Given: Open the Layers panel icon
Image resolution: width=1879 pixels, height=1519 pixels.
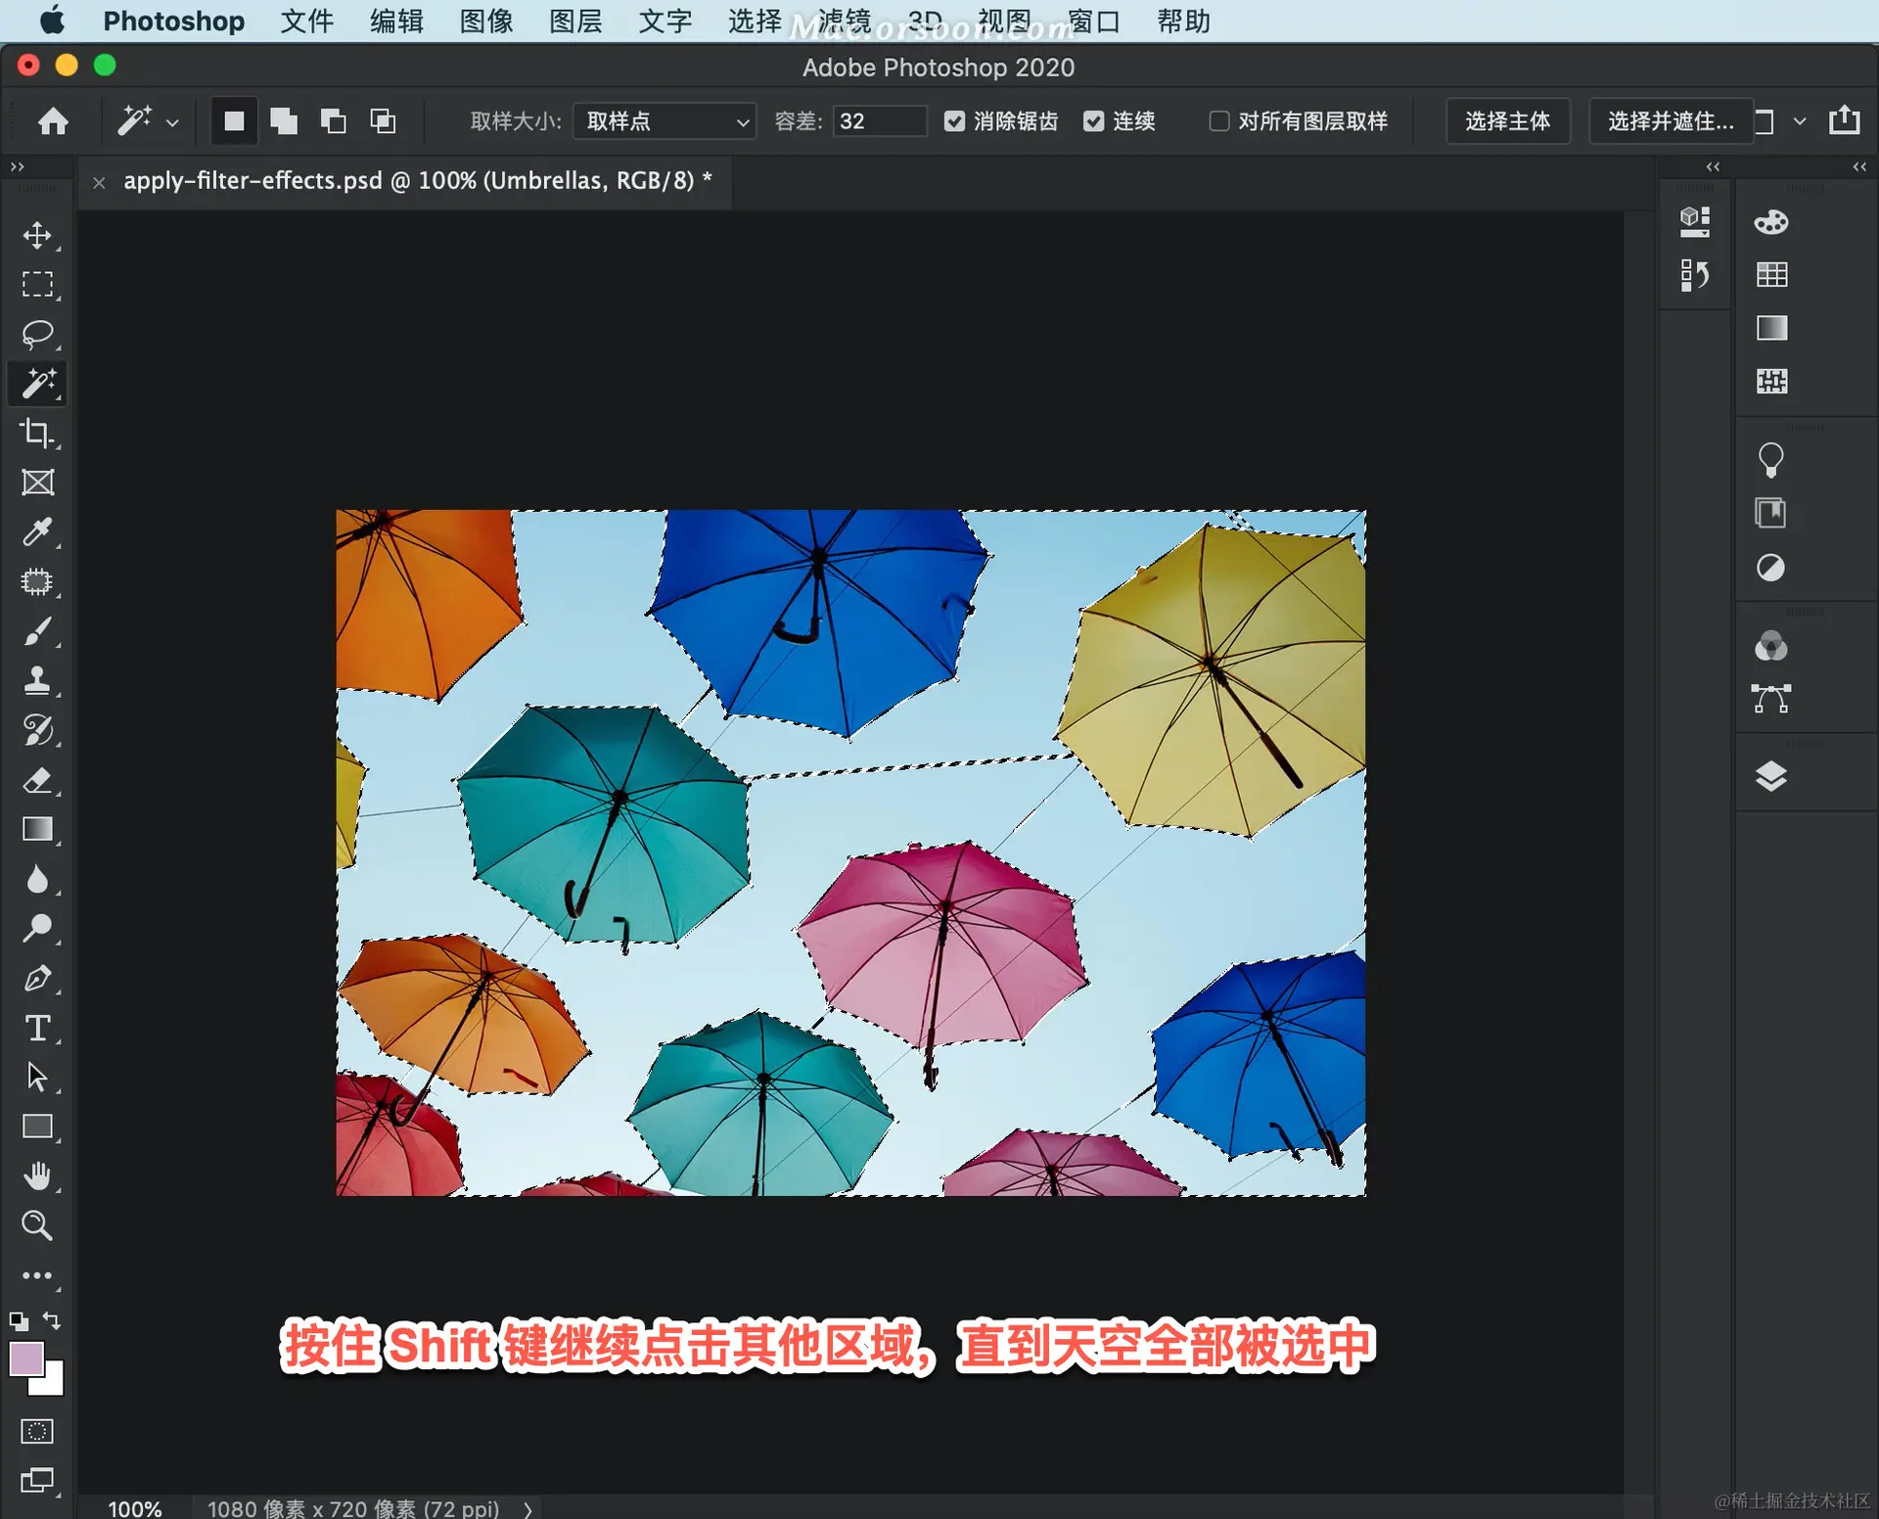Looking at the screenshot, I should [1770, 776].
